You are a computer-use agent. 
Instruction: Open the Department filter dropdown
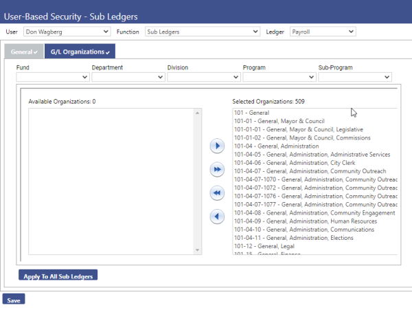tap(128, 78)
